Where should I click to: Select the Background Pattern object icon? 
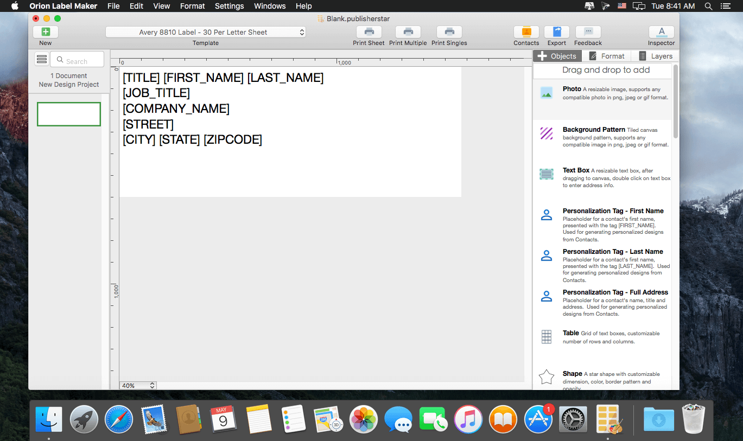[547, 133]
